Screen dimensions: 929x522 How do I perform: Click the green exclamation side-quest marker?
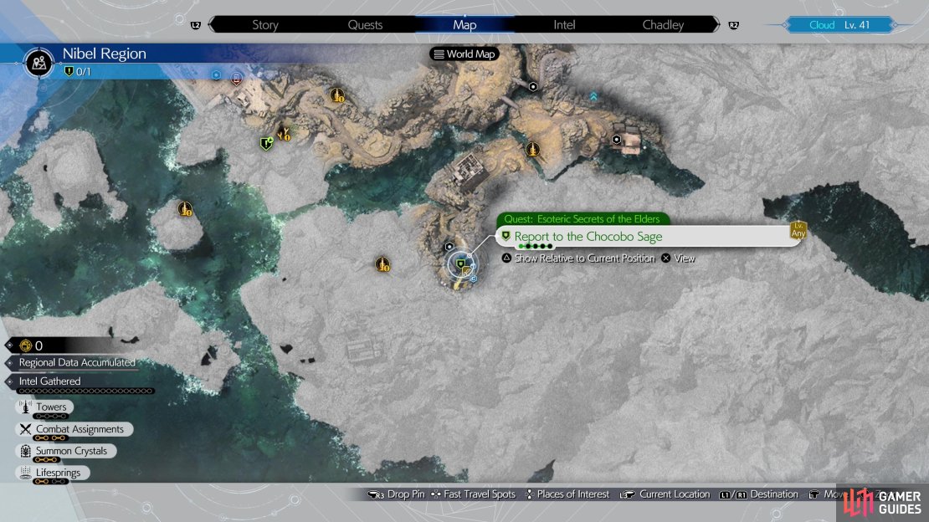[x=267, y=143]
